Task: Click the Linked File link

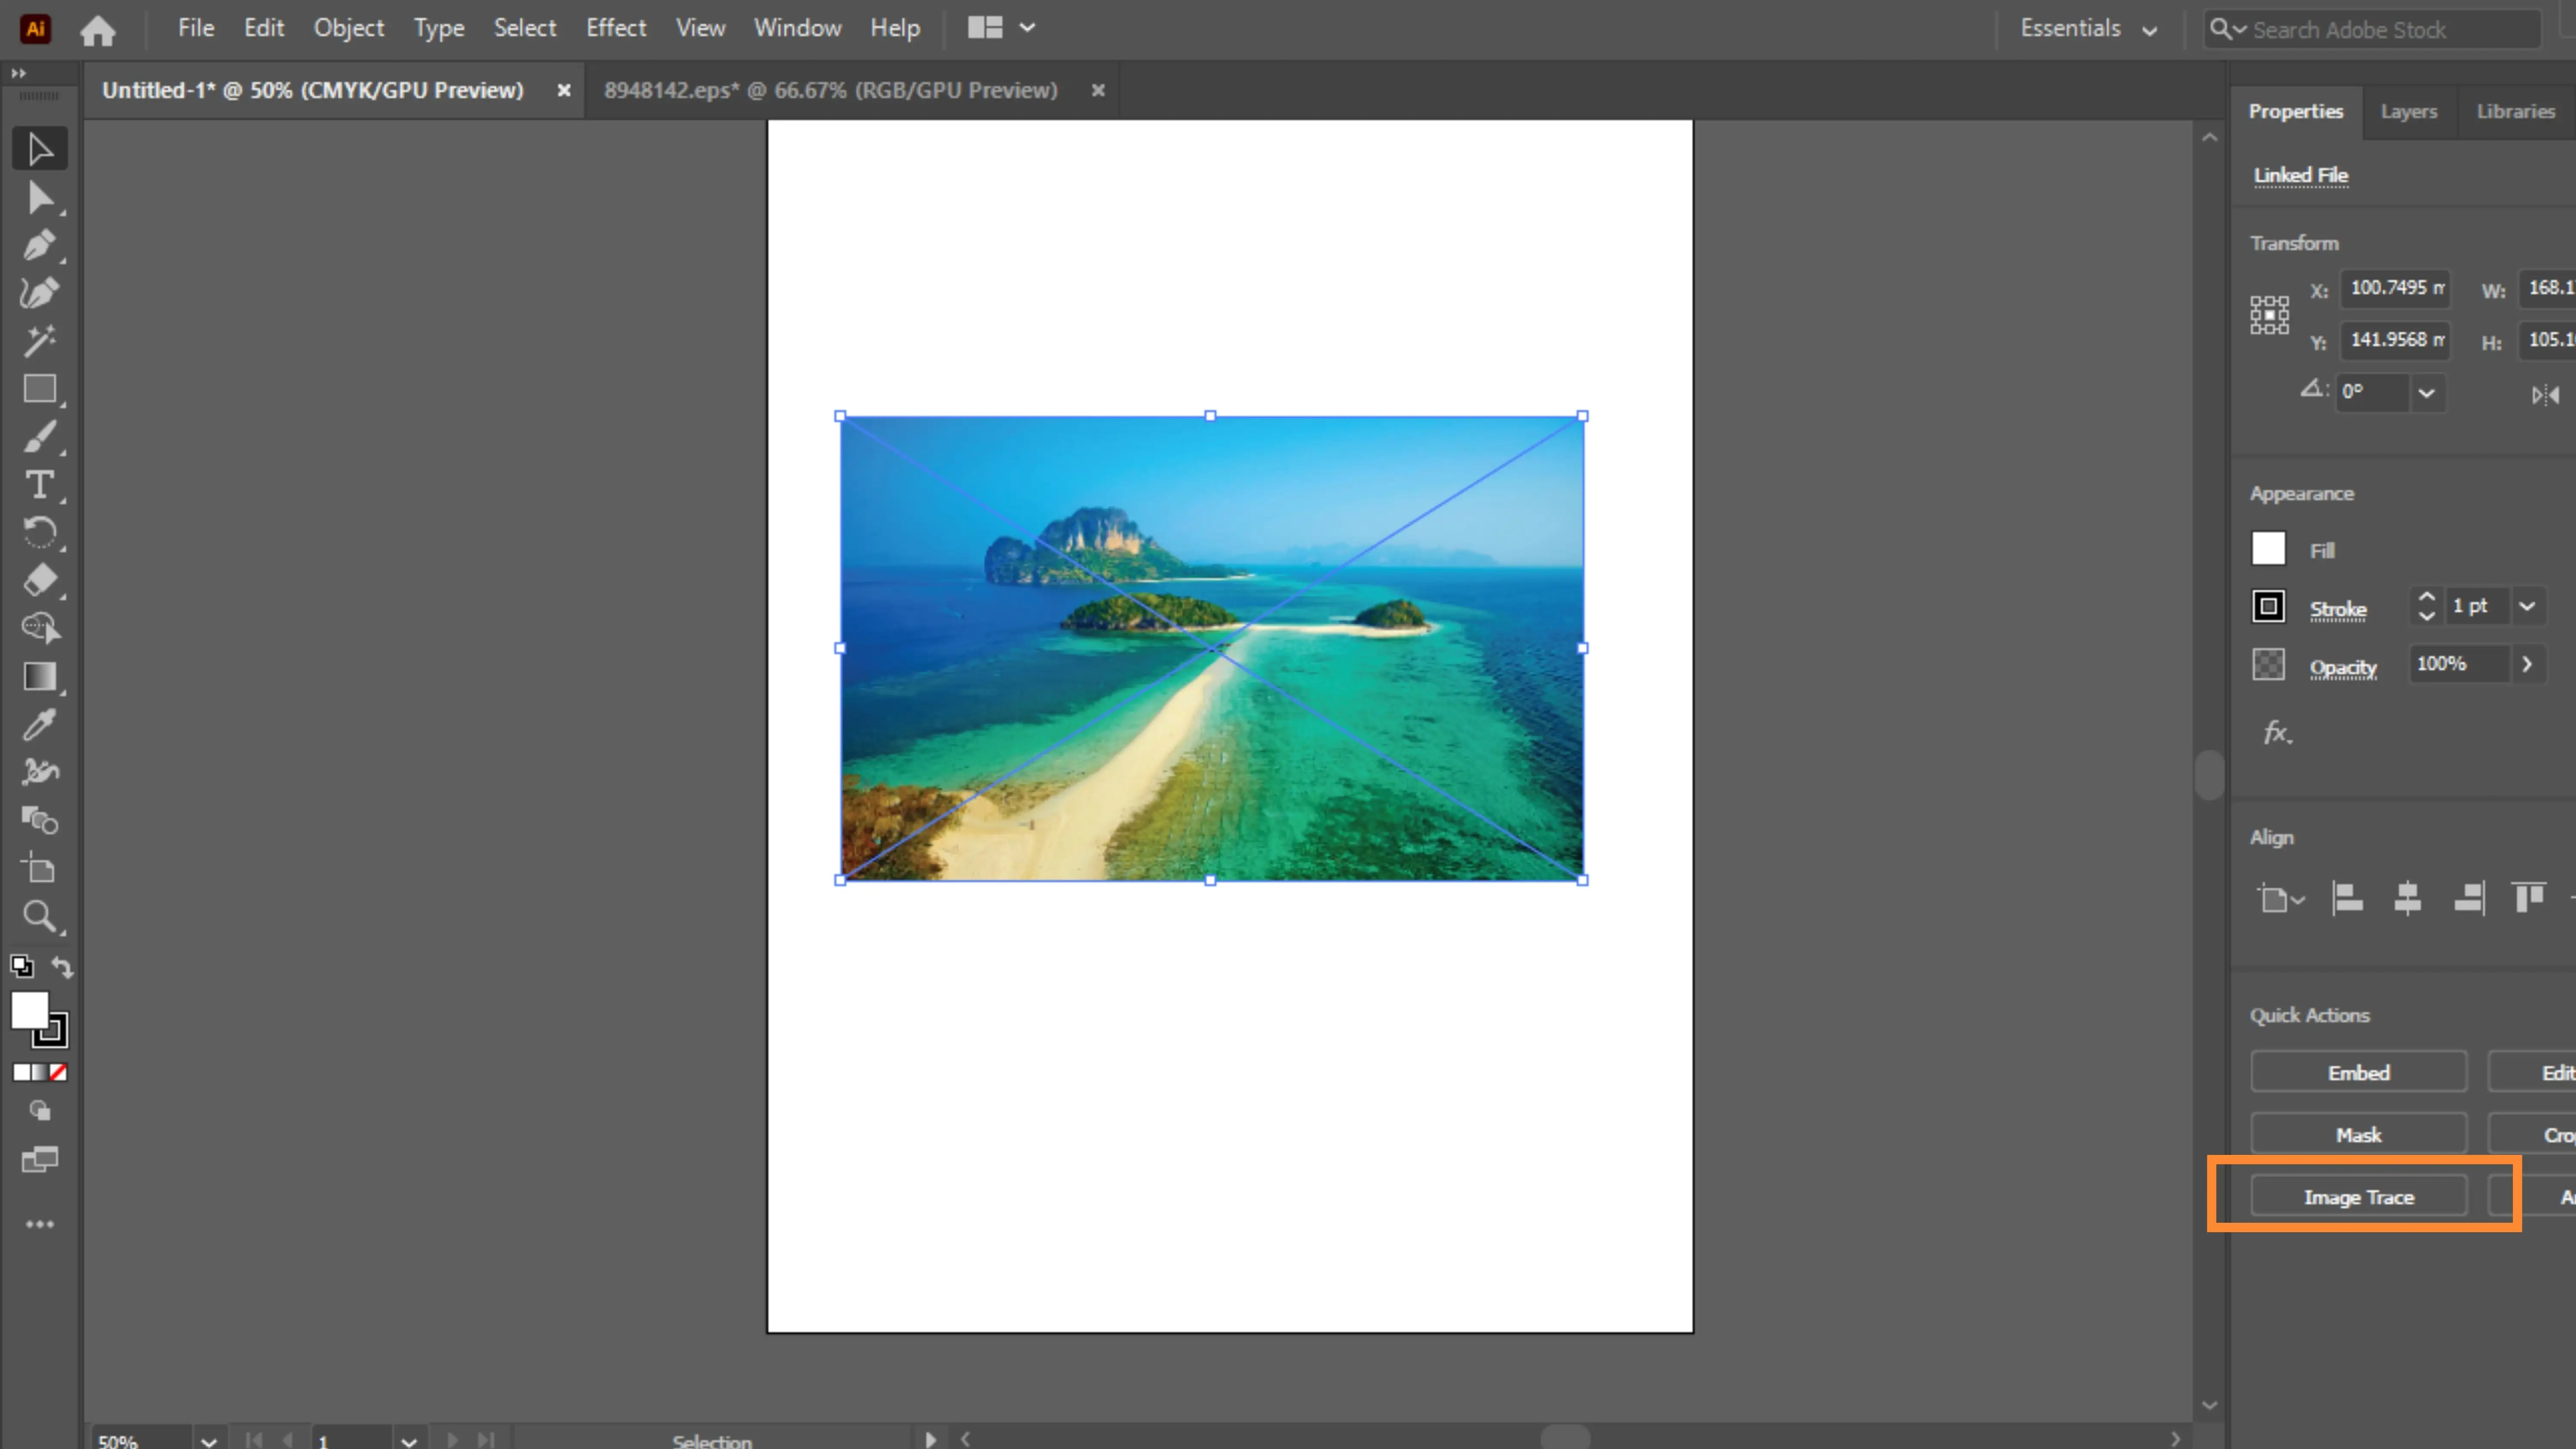Action: (x=2300, y=175)
